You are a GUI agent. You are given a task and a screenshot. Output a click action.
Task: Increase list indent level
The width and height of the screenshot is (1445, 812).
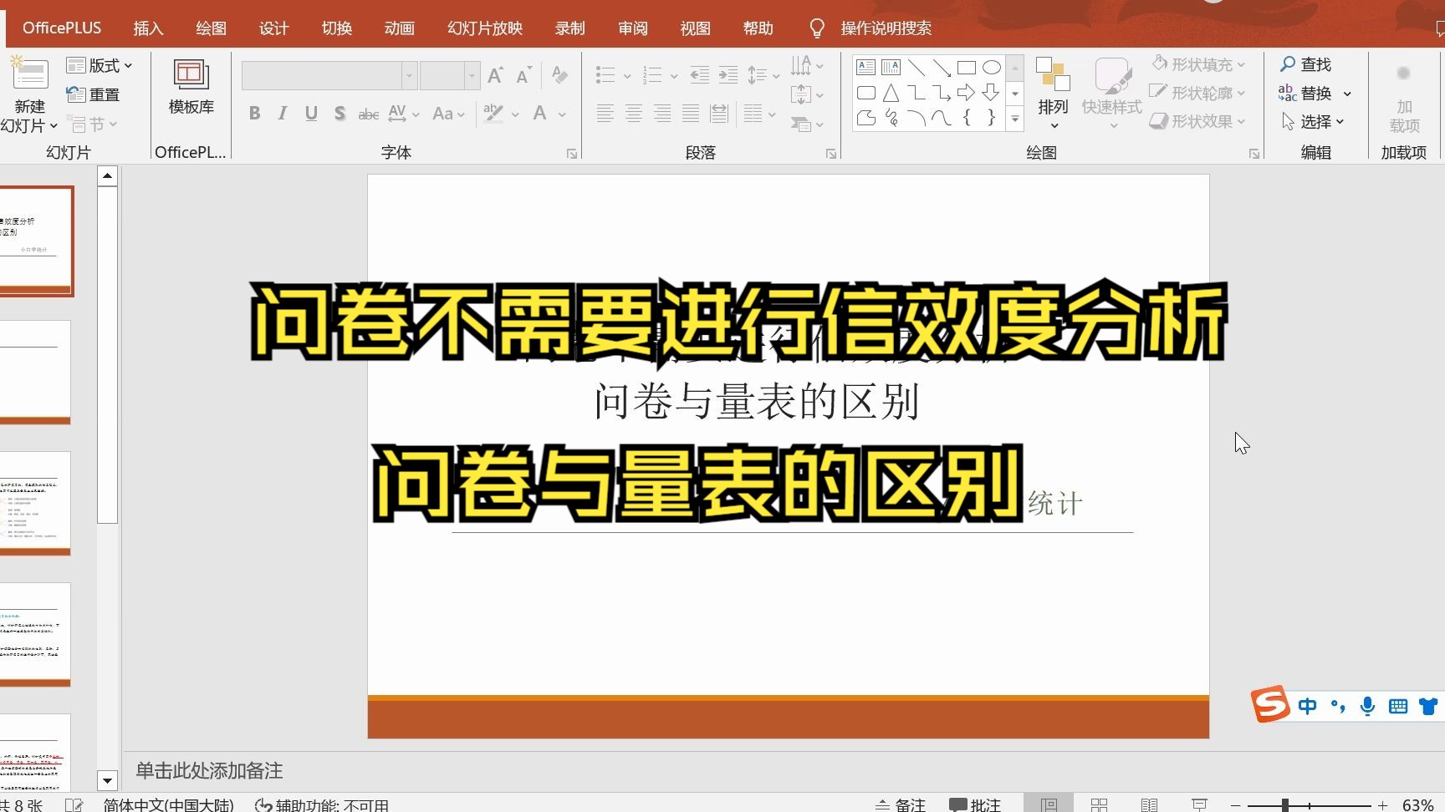tap(728, 75)
